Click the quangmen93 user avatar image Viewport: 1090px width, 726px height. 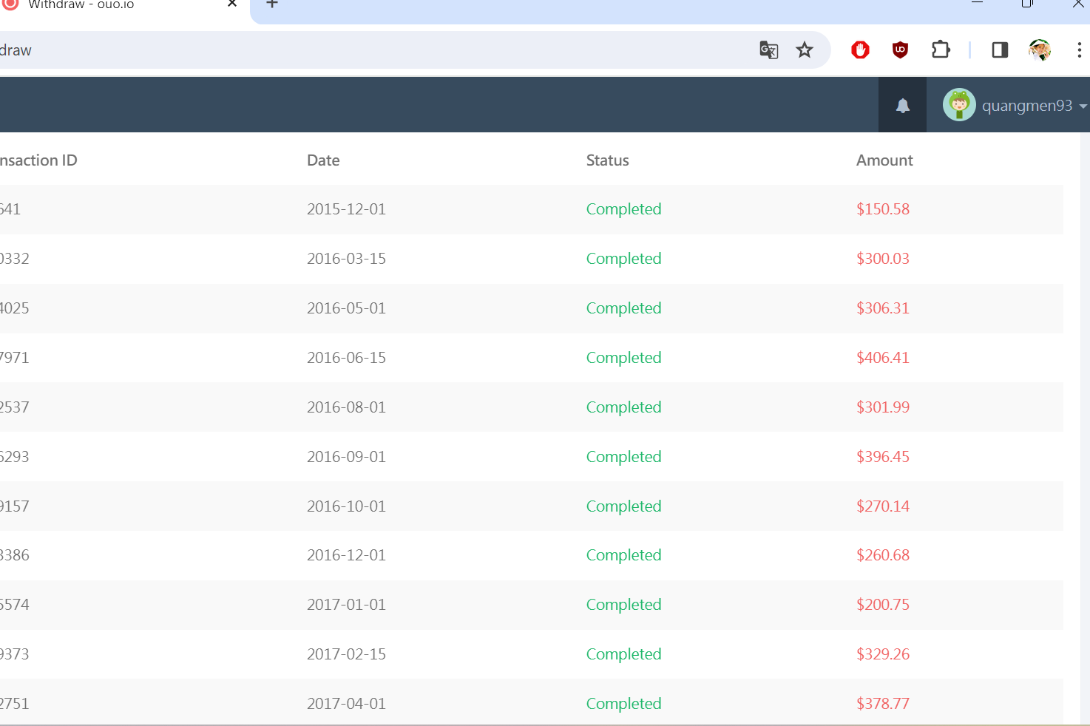click(x=959, y=105)
